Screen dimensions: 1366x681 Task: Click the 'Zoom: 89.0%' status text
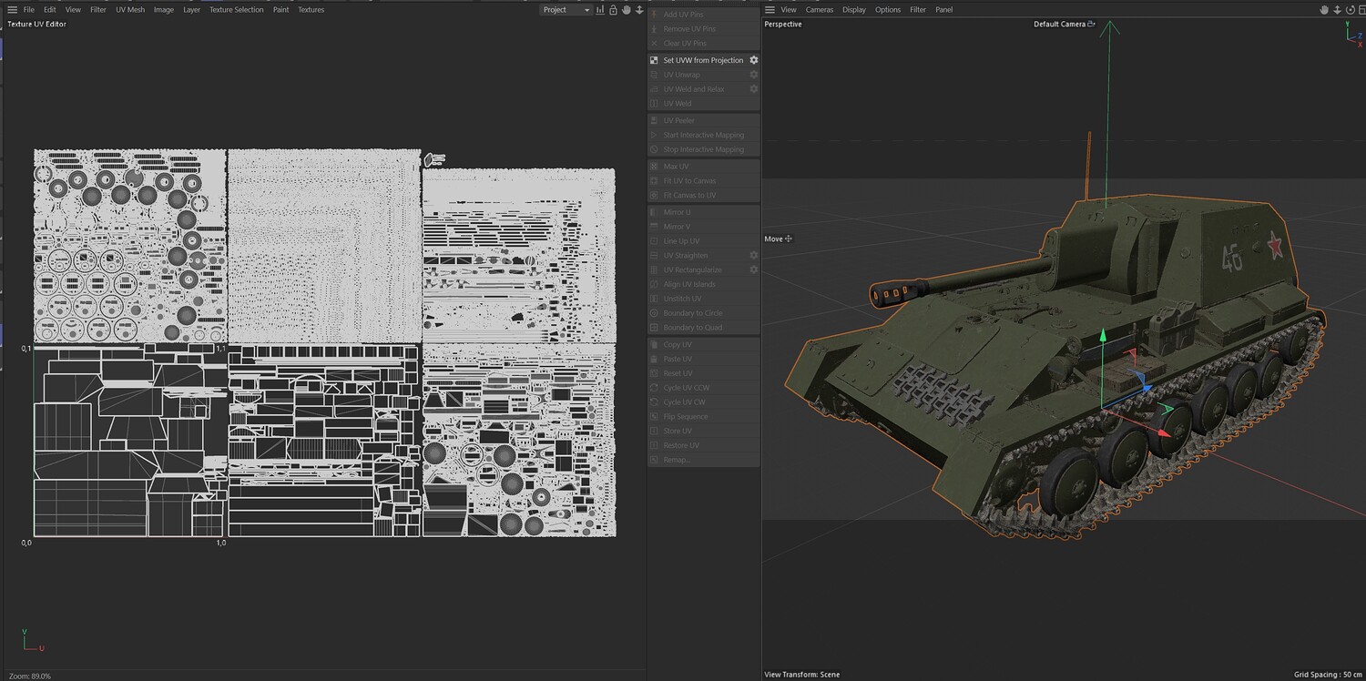29,676
